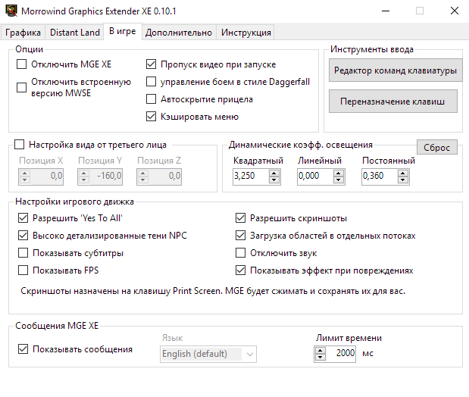Screen dimensions: 469x397
Task: Open the Графика tab
Action: click(23, 33)
